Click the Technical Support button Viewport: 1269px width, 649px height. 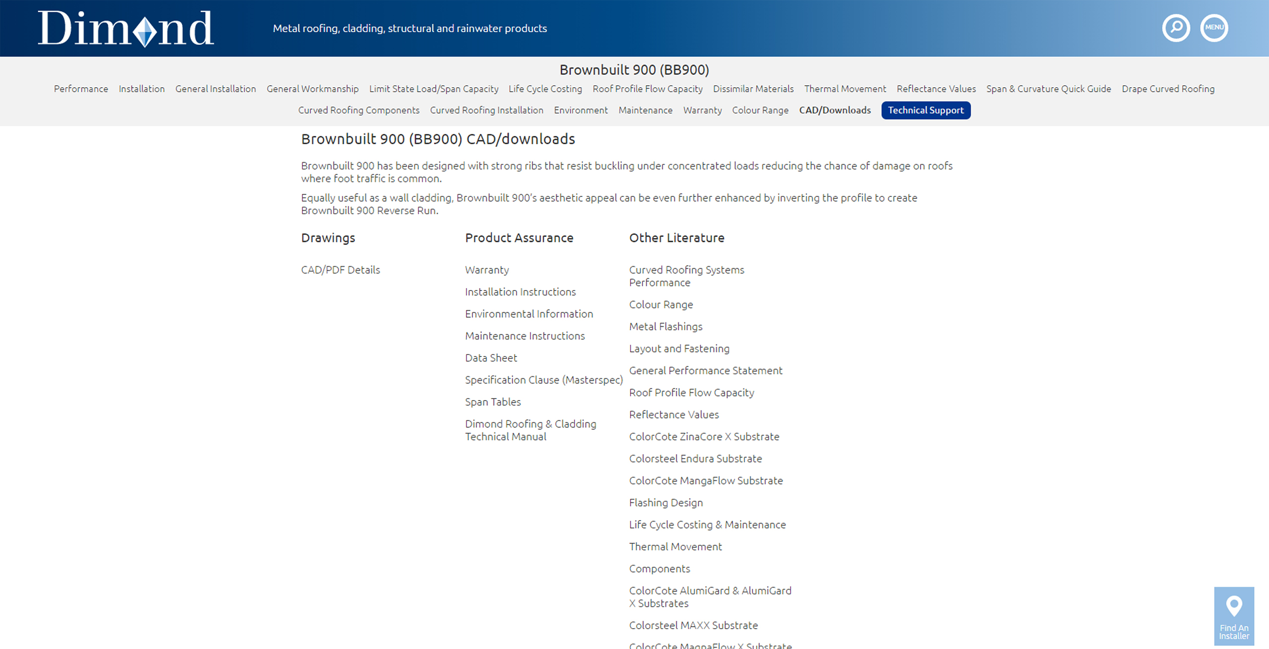[x=926, y=110]
